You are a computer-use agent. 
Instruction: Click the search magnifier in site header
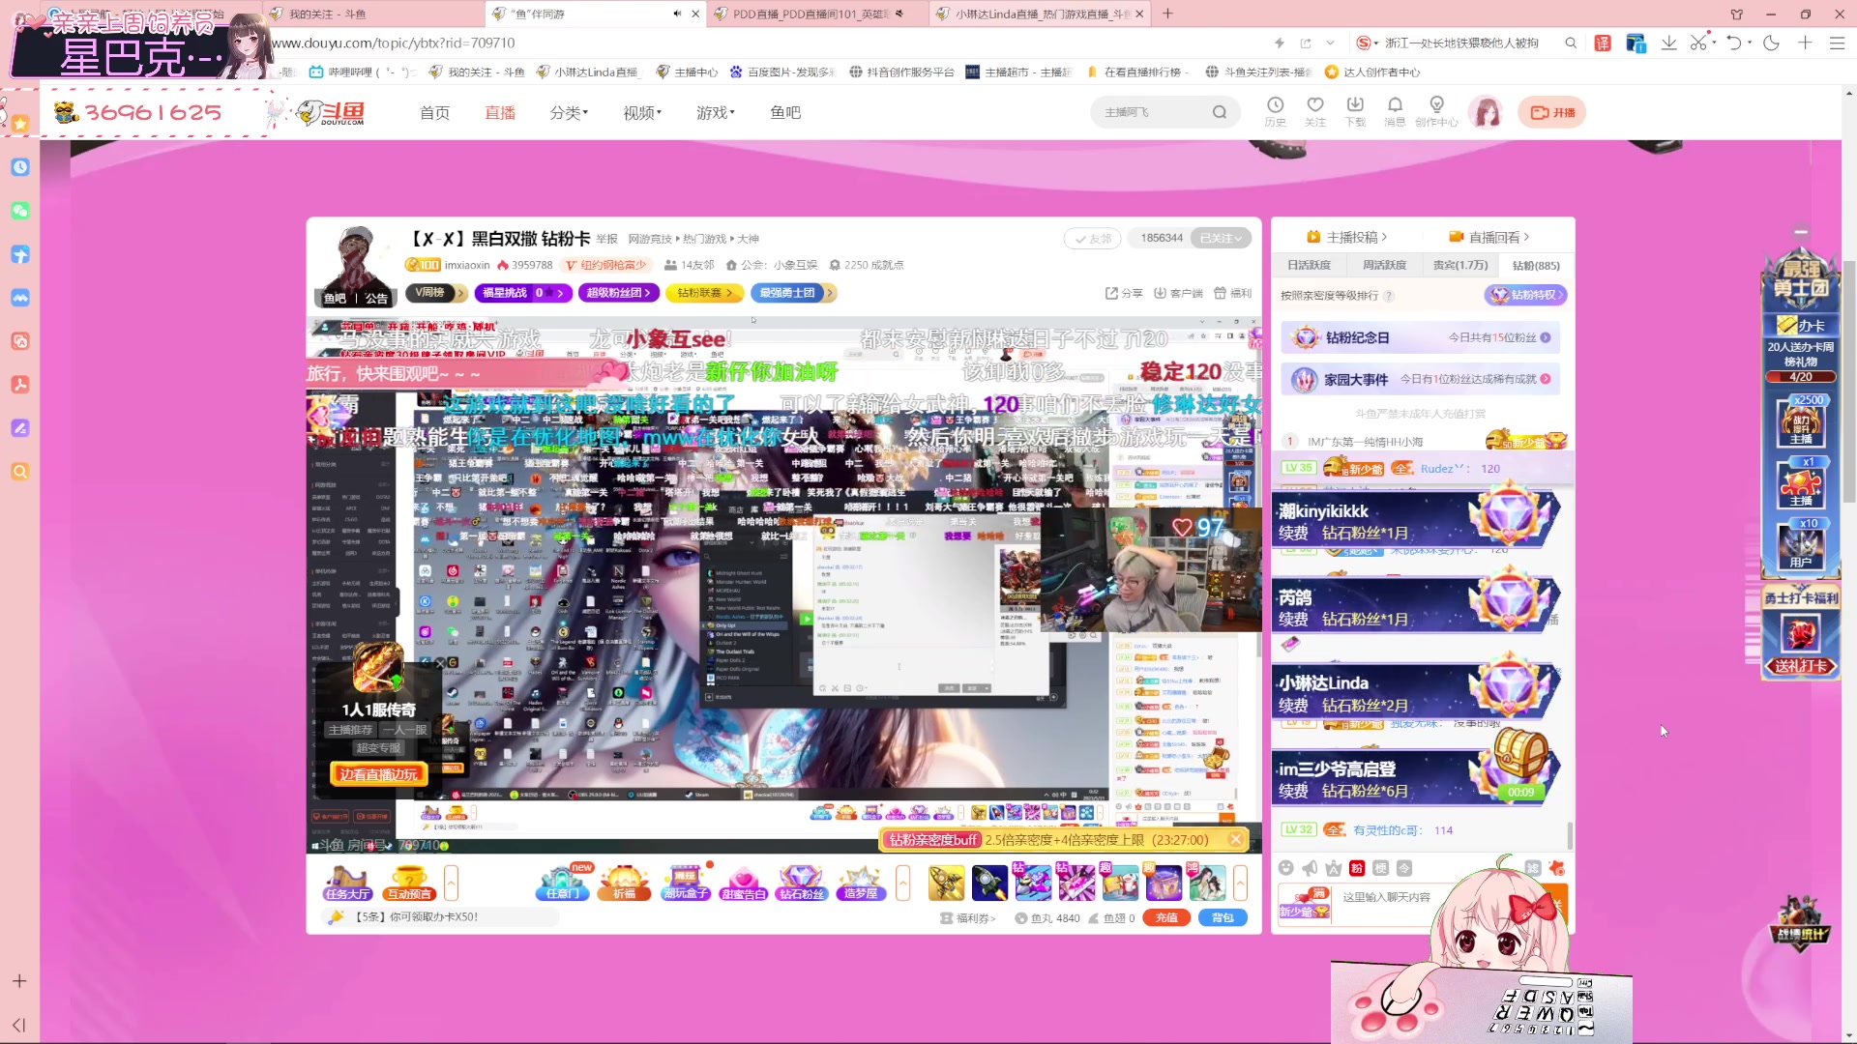click(1220, 112)
